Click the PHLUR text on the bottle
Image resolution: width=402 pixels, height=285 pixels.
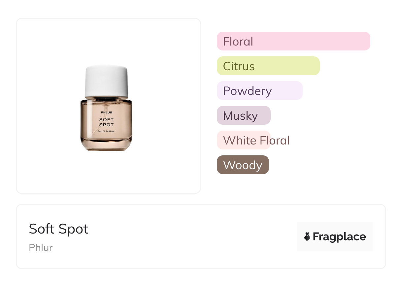(x=106, y=112)
